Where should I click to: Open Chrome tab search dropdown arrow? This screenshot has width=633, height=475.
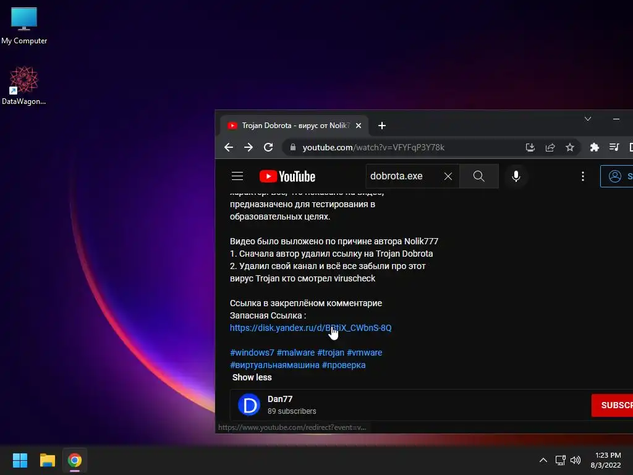[588, 119]
